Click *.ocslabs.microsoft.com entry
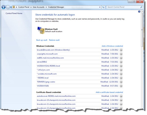 tap(47, 74)
